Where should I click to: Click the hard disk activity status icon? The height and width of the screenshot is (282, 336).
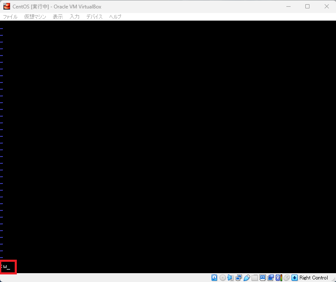[214, 278]
